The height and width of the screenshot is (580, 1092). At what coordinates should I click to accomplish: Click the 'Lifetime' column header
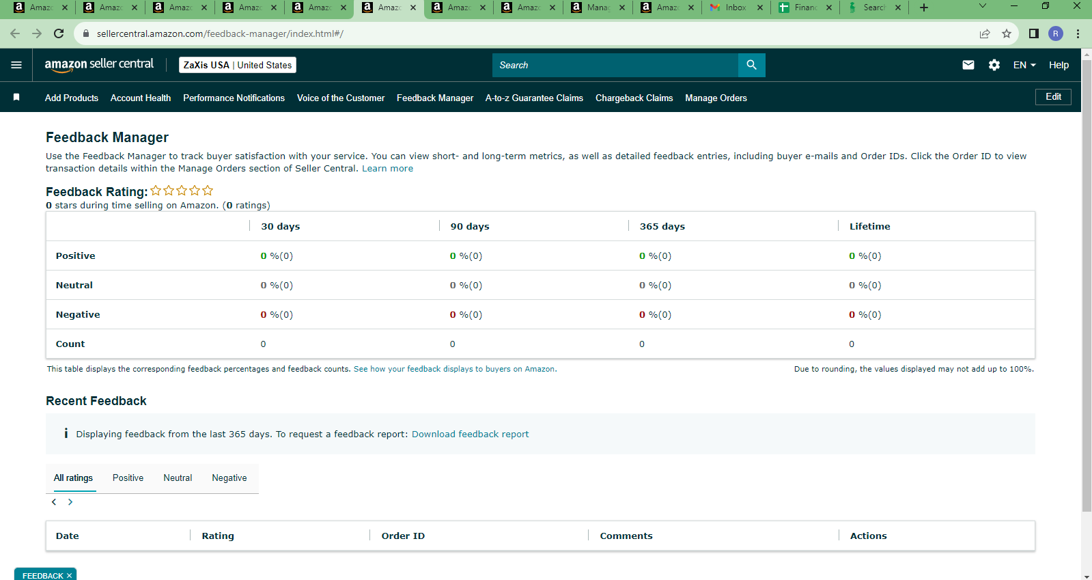point(869,226)
